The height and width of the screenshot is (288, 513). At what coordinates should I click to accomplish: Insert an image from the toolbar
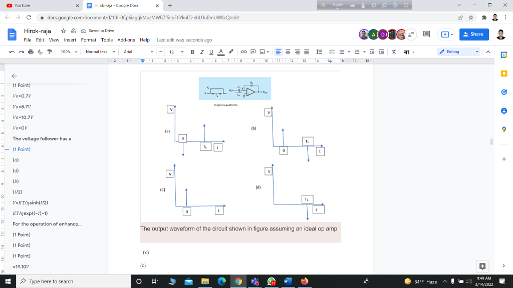(x=263, y=52)
